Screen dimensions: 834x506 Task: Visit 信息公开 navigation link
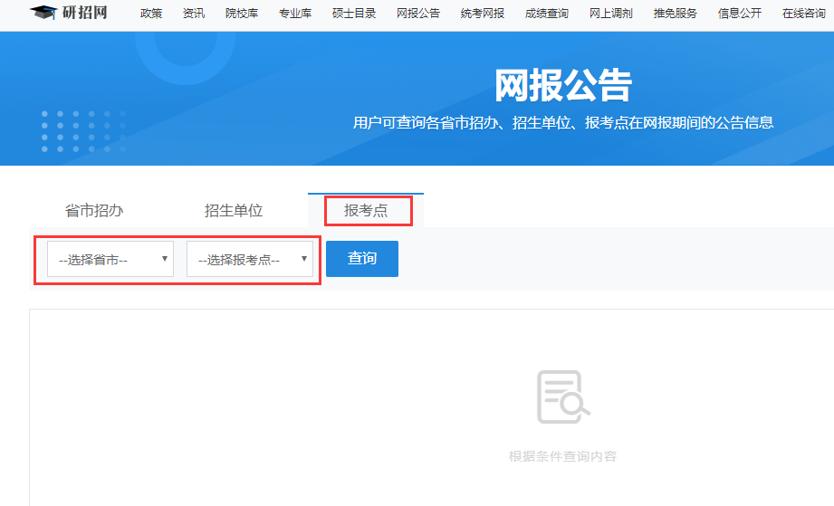(x=740, y=14)
